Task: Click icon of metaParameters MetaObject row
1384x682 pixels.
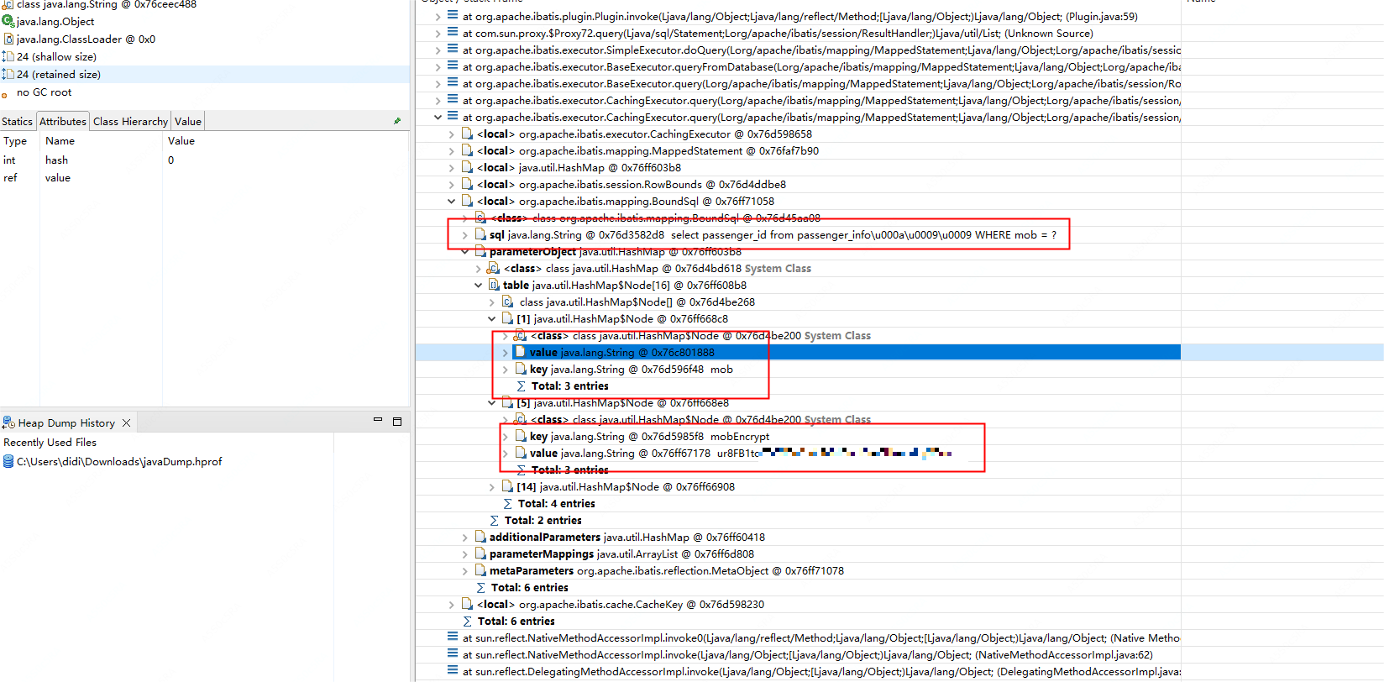Action: coord(480,570)
